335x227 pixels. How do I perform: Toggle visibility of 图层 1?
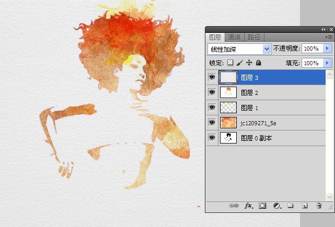tap(212, 107)
